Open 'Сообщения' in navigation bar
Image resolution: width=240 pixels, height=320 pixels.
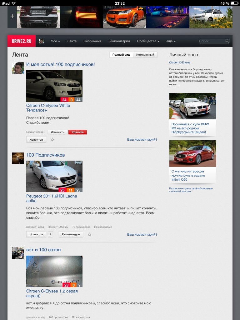[92, 41]
